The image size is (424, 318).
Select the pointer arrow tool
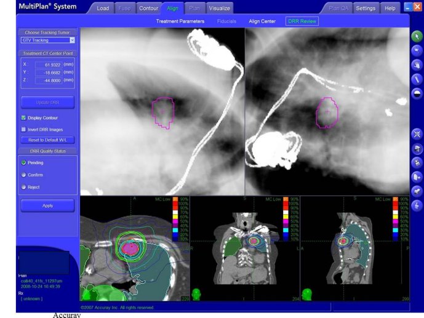point(417,36)
